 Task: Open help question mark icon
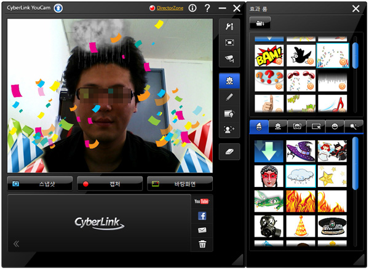pos(207,8)
